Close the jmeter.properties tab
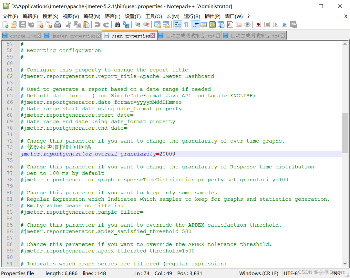Viewport: 350px width, 278px height. (x=98, y=36)
